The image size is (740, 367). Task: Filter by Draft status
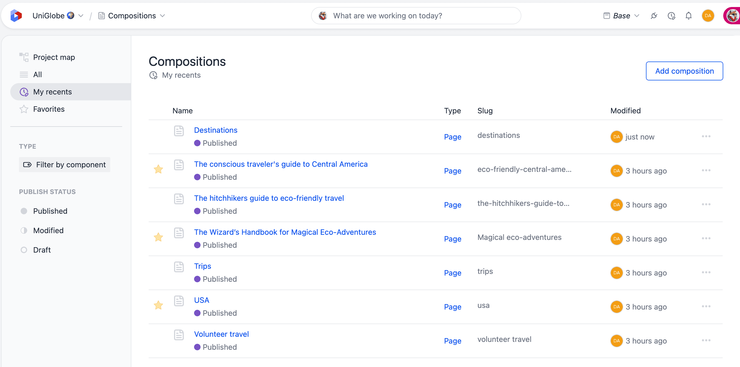[36, 250]
